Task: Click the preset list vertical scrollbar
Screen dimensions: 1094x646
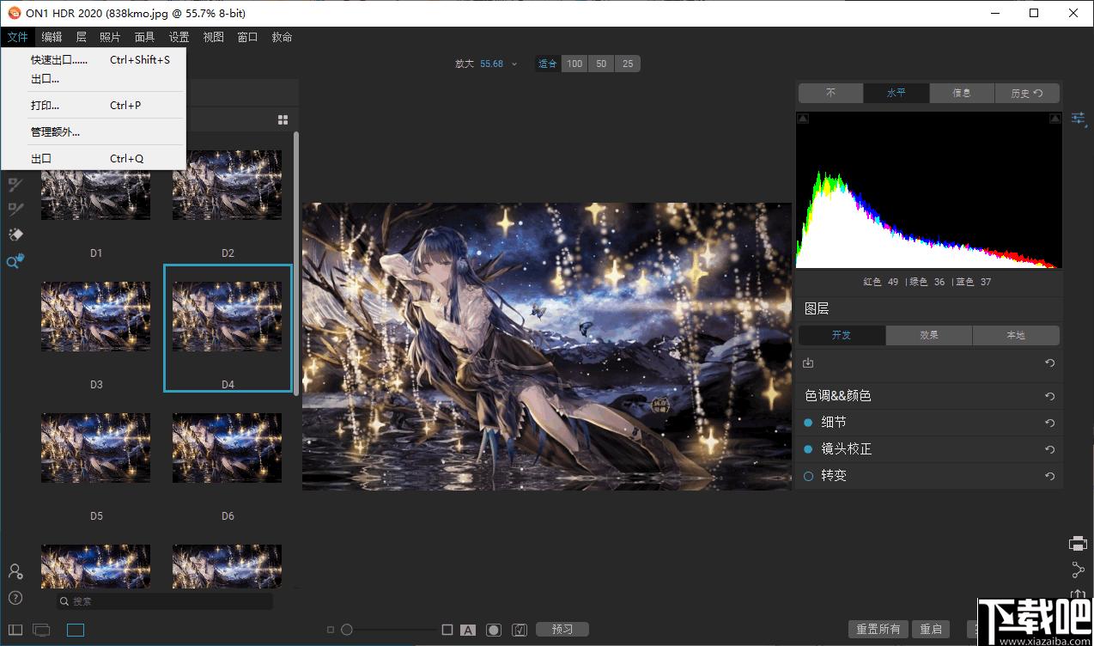Action: pos(296,263)
